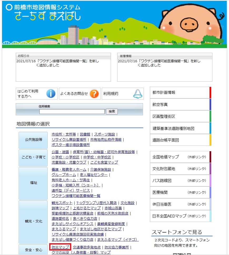Open the 図書館 map link

pos(85,134)
